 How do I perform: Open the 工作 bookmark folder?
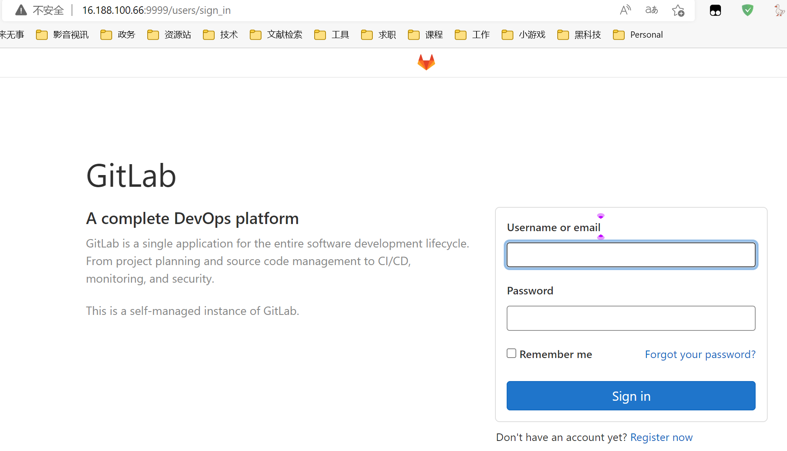pyautogui.click(x=472, y=35)
